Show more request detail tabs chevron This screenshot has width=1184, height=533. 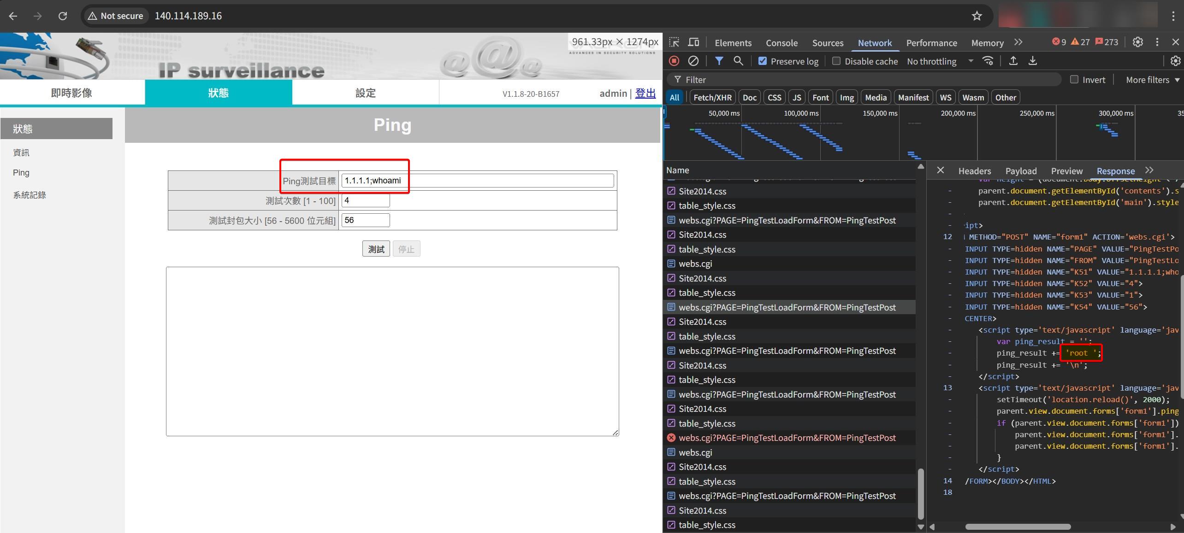click(1149, 170)
